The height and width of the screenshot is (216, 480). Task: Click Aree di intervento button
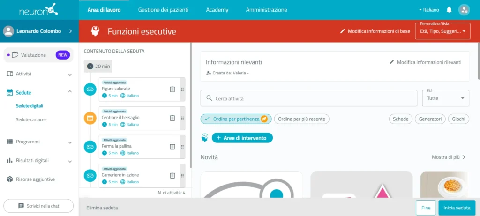pos(242,138)
